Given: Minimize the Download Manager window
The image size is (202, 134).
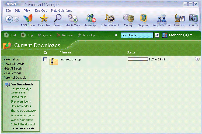Looking at the screenshot, I should coord(185,4).
